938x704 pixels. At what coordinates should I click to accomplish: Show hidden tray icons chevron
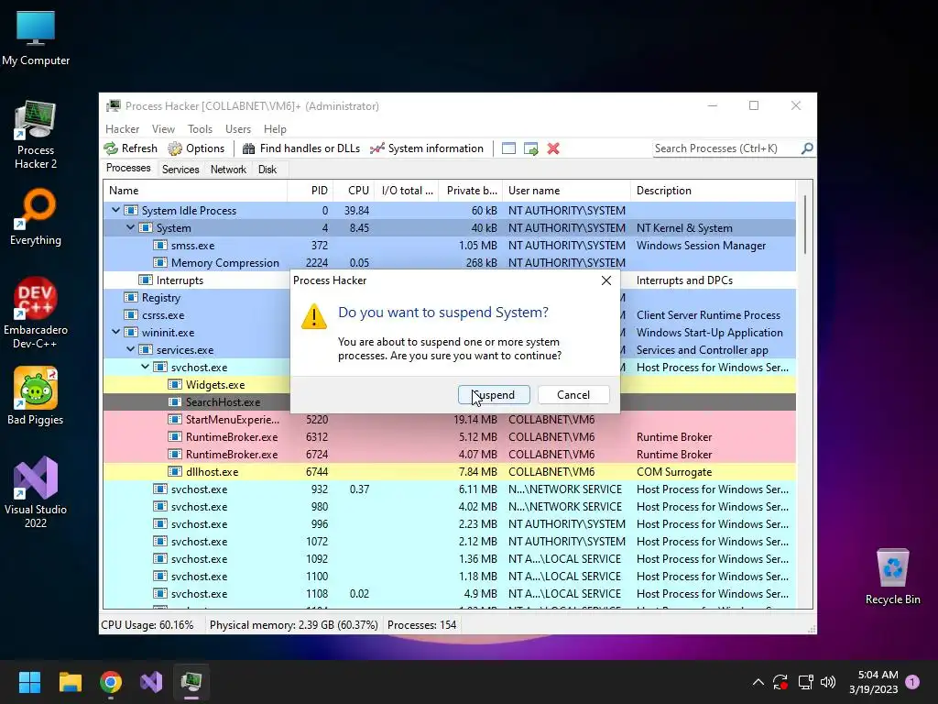(758, 682)
